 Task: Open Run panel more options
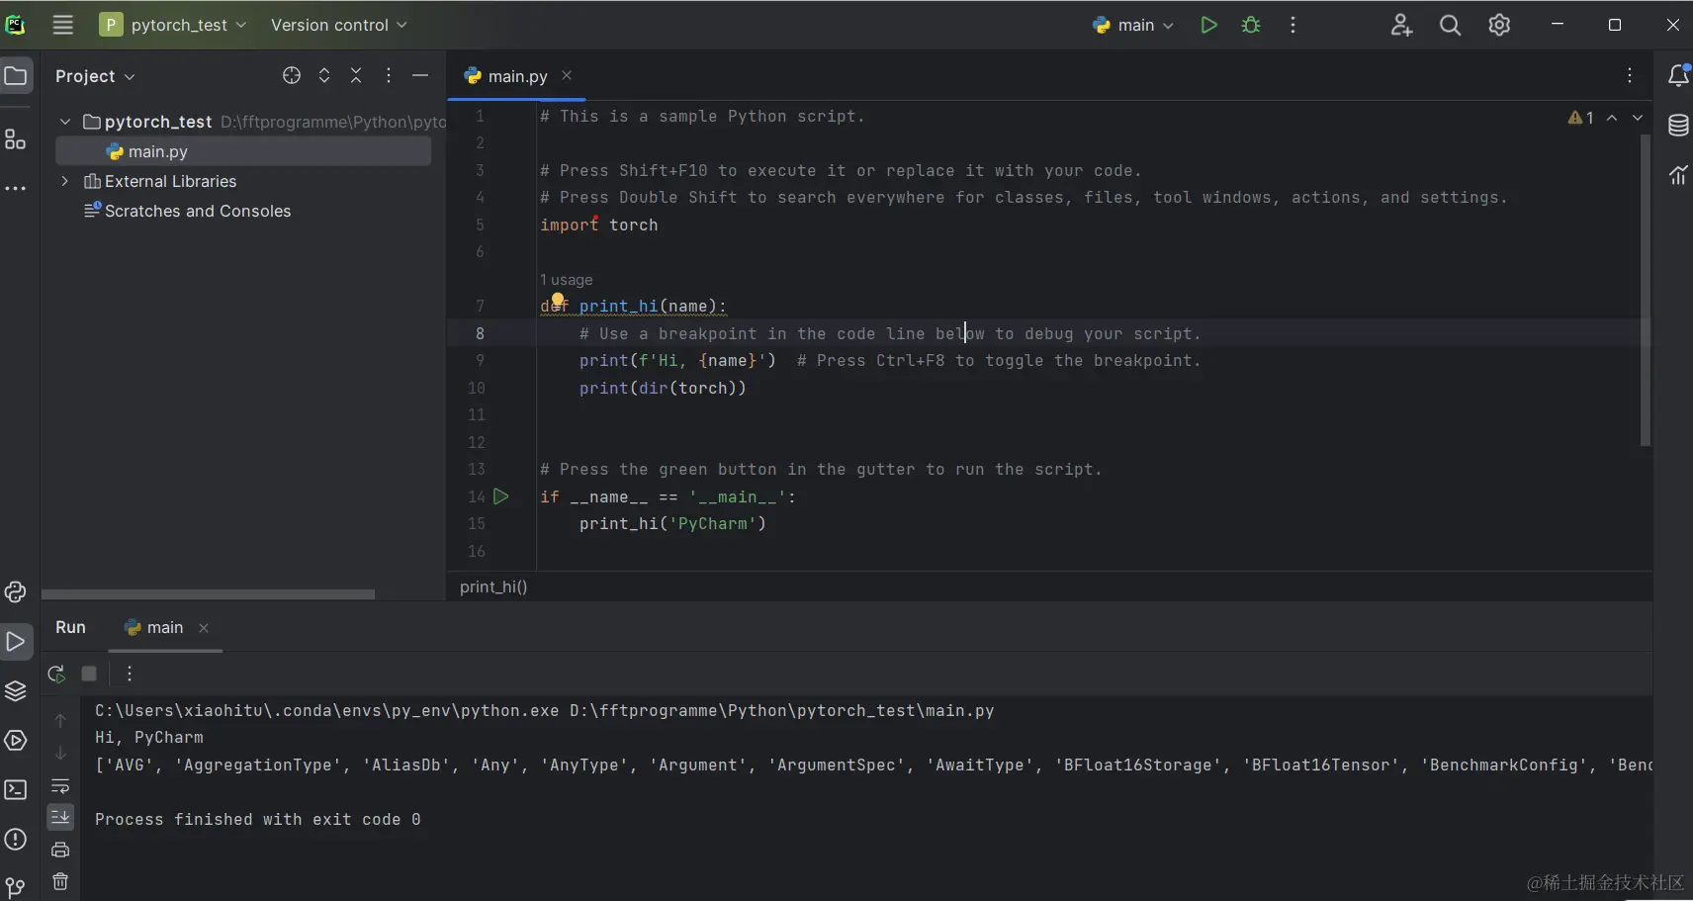coord(130,674)
